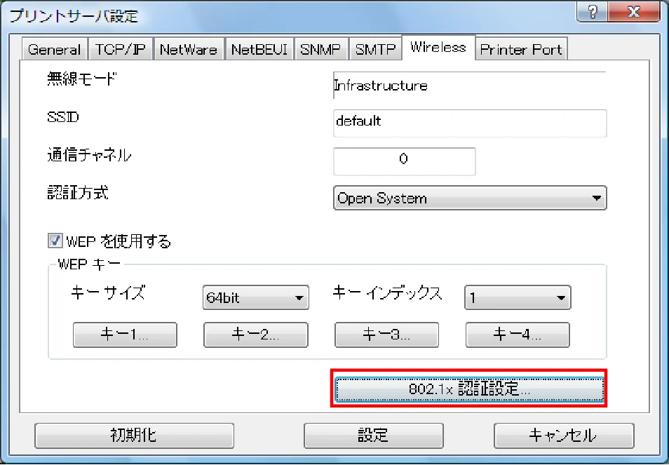Click the 無線モード label

[x=82, y=79]
